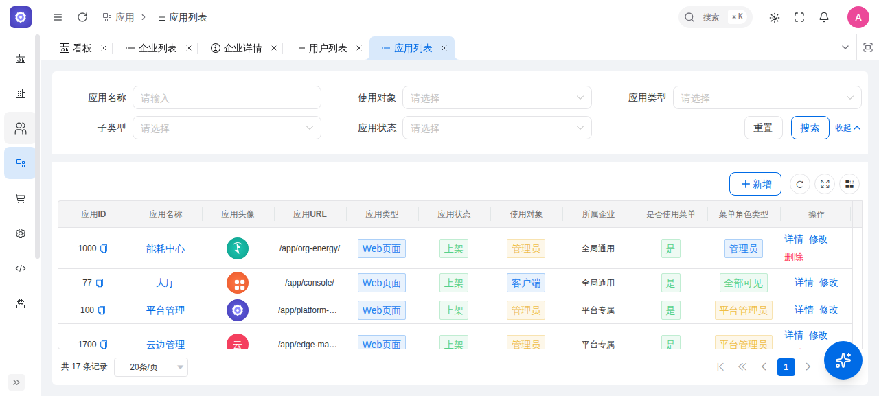Open code icon in sidebar
This screenshot has width=879, height=396.
tap(21, 268)
